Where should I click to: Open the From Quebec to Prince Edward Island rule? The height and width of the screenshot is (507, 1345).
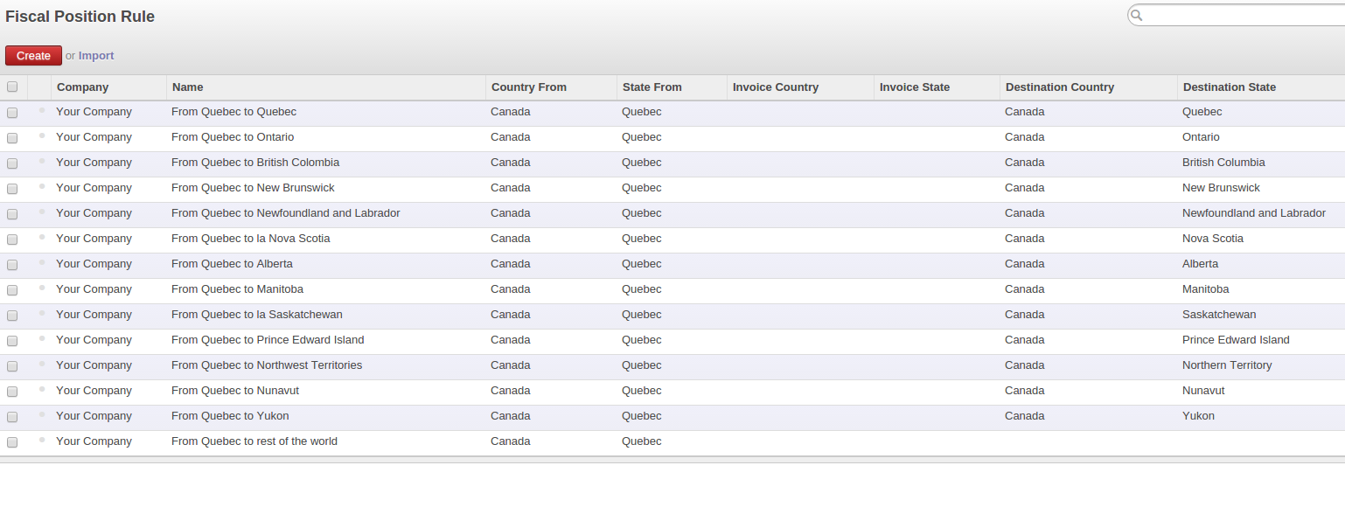268,339
